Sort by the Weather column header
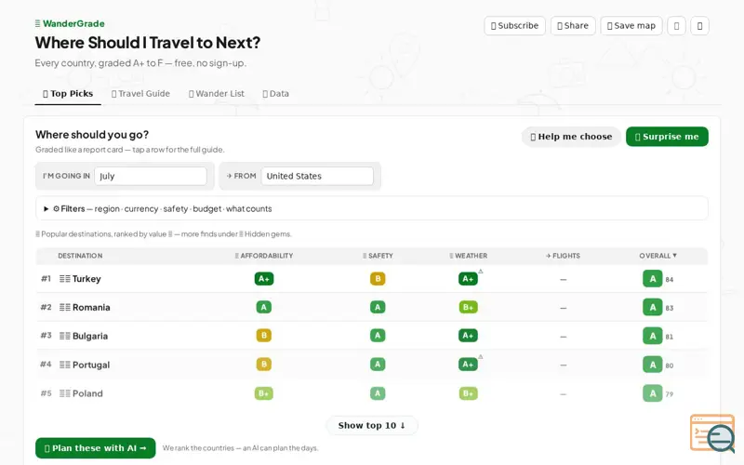This screenshot has height=465, width=744. 469,256
